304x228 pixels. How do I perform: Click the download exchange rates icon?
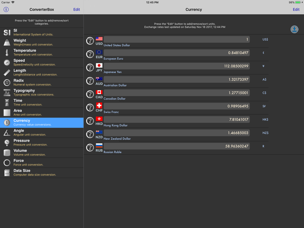[294, 29]
